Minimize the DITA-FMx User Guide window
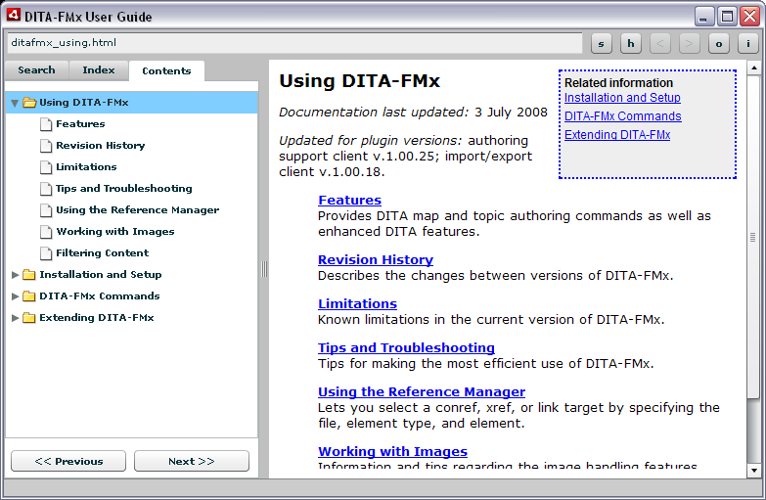 703,17
